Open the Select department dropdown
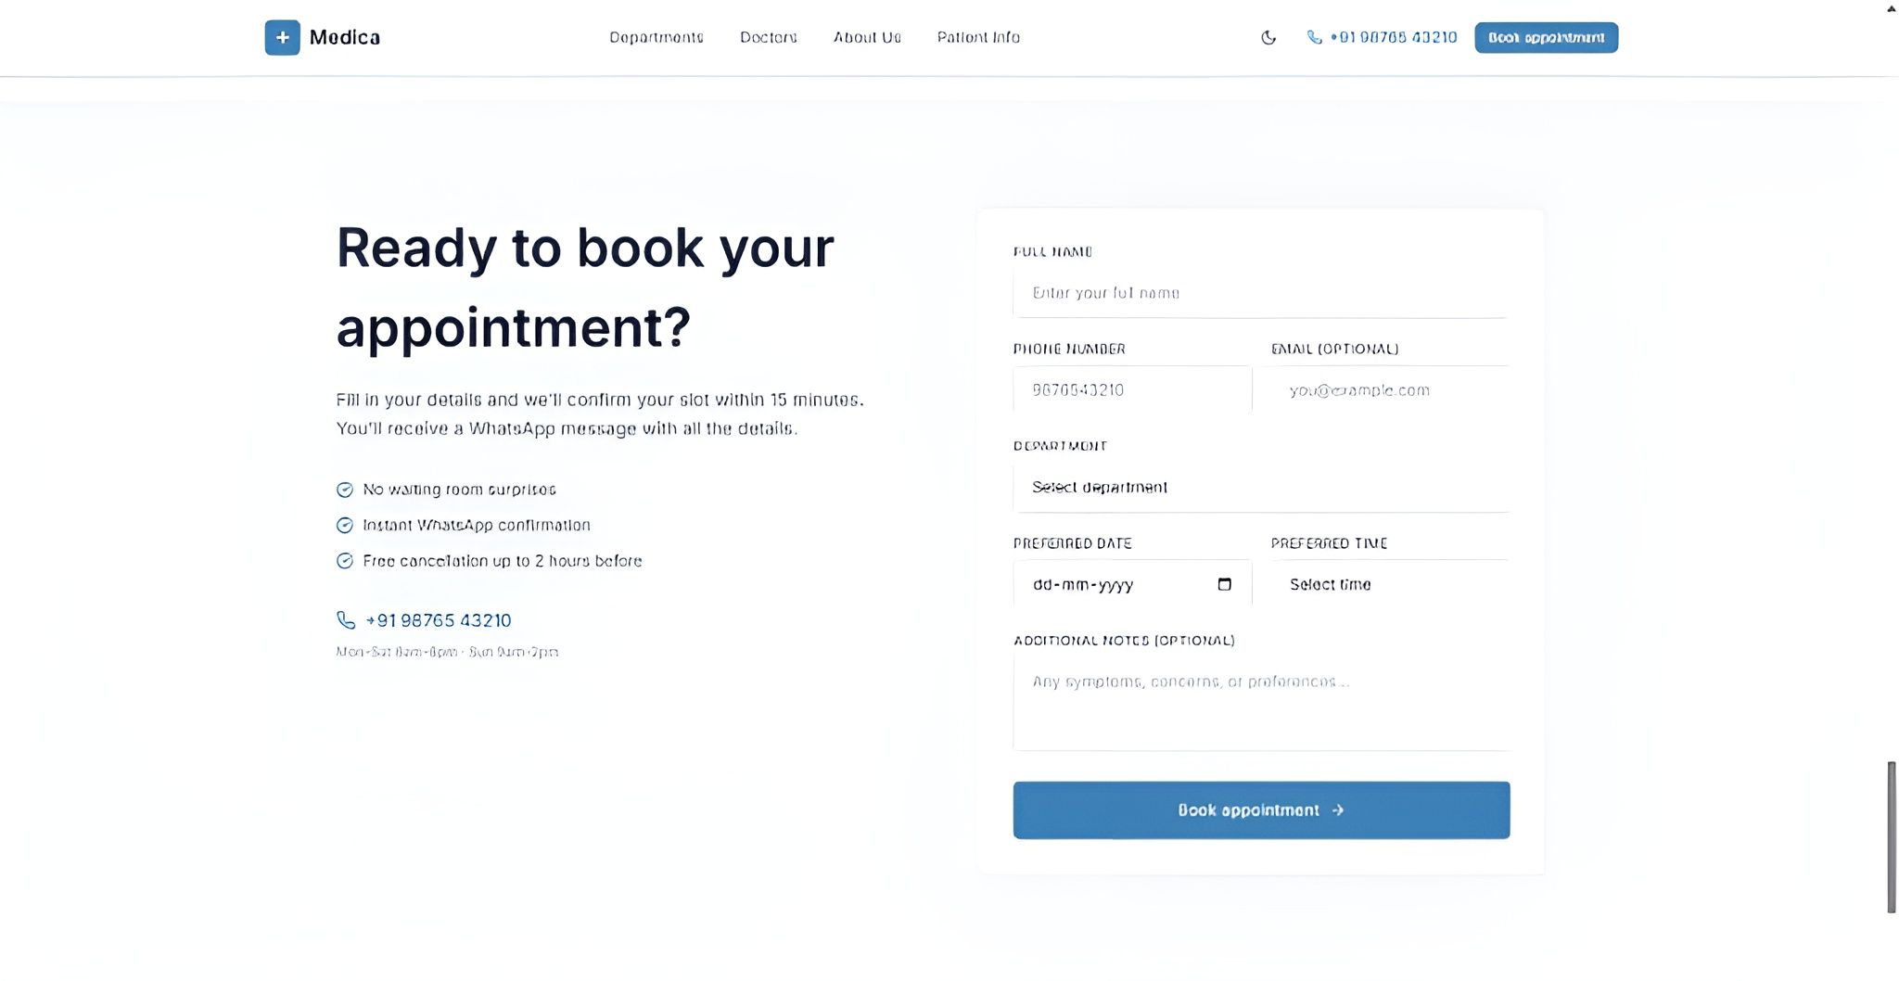This screenshot has width=1899, height=981. pyautogui.click(x=1261, y=488)
